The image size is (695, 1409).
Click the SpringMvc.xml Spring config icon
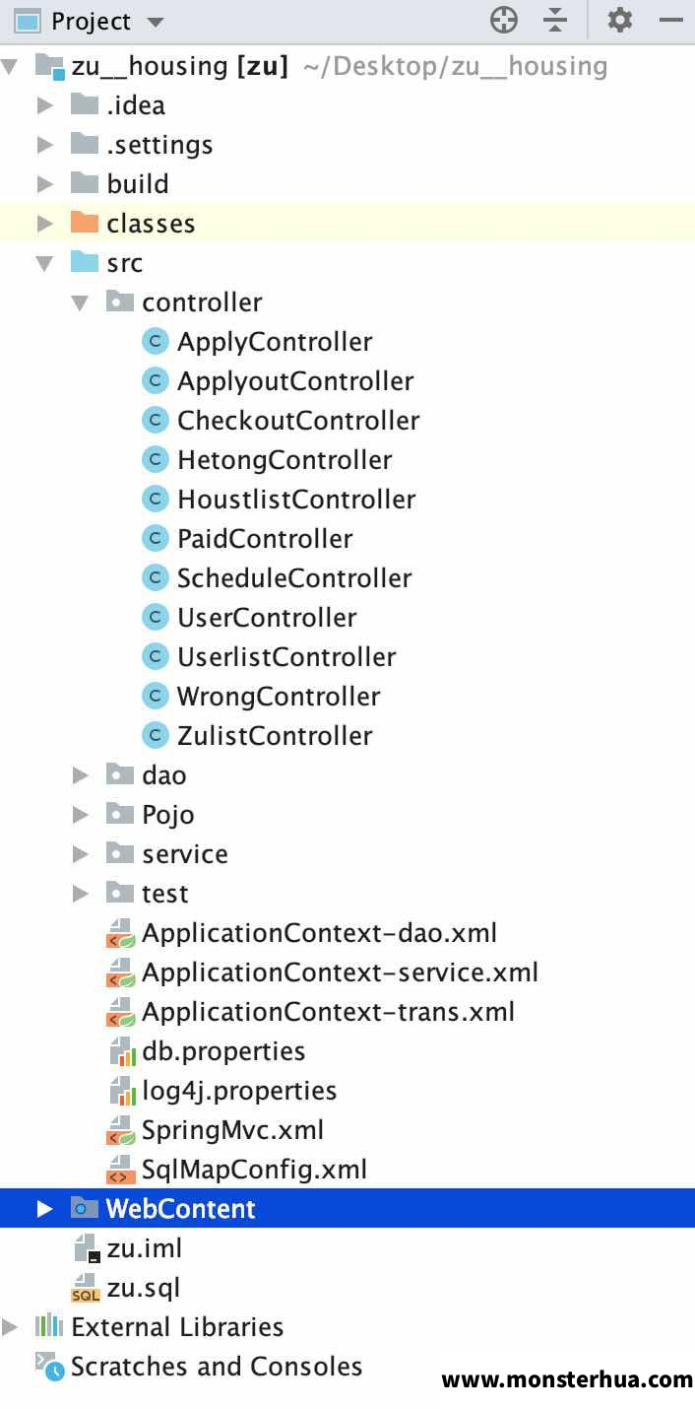pos(121,1129)
